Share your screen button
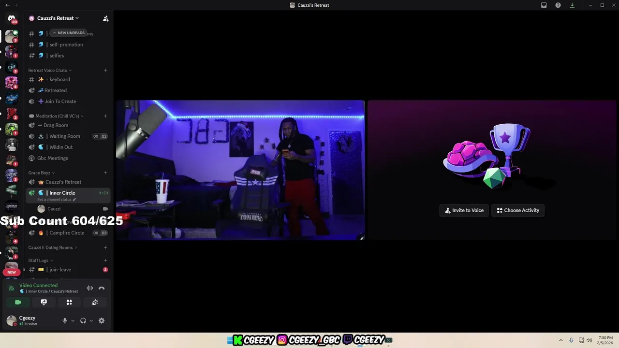The width and height of the screenshot is (619, 348). tap(44, 302)
